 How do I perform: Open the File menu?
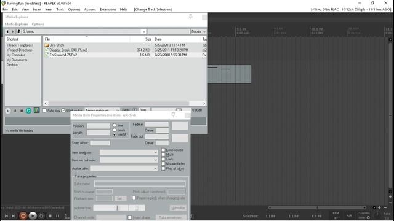[x=5, y=9]
